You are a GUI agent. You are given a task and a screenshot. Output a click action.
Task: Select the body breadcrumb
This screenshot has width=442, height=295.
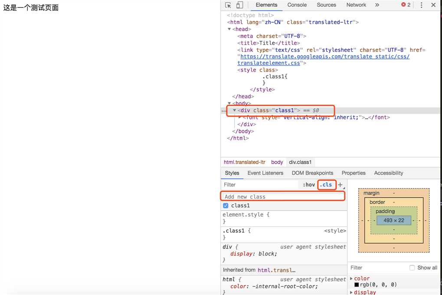click(277, 162)
